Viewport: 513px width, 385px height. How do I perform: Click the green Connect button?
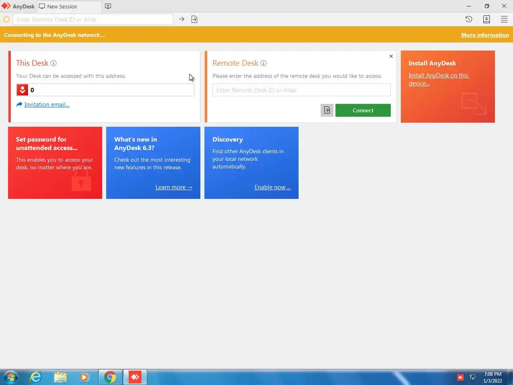pyautogui.click(x=363, y=110)
